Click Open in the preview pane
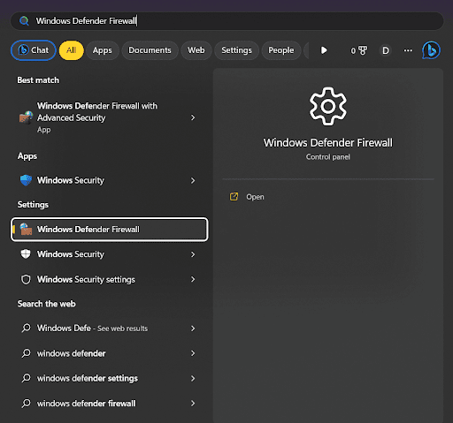Screen dimensions: 453x423 255,197
